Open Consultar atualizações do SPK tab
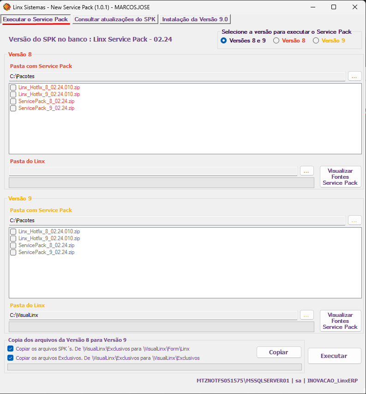366x394 pixels. coord(115,19)
